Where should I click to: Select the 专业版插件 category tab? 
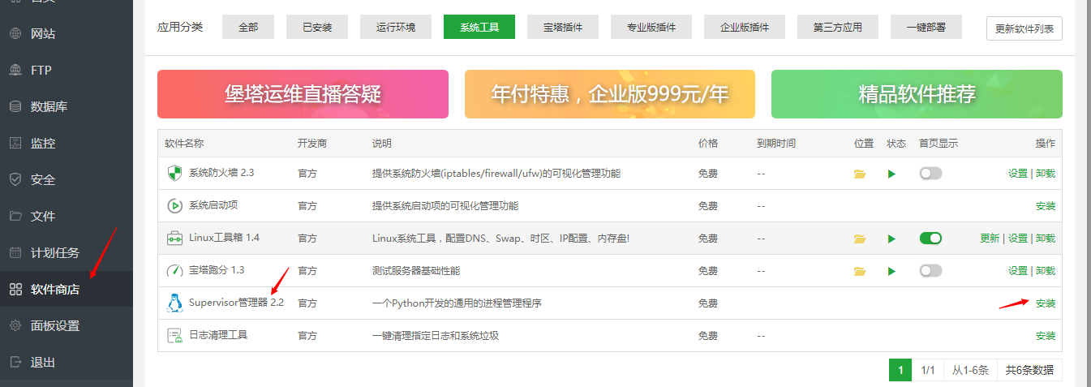tap(651, 27)
